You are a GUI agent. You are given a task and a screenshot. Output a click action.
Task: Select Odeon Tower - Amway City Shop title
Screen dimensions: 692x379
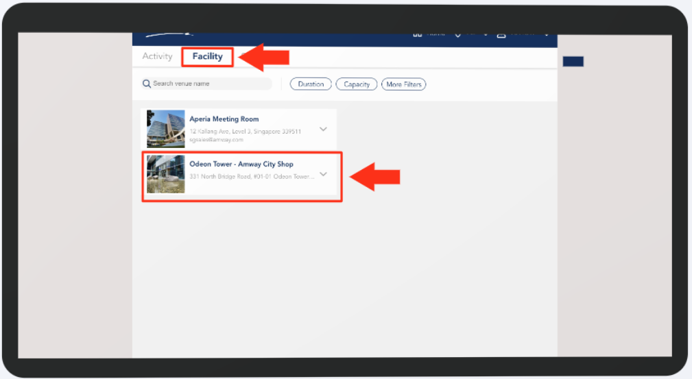click(x=241, y=164)
